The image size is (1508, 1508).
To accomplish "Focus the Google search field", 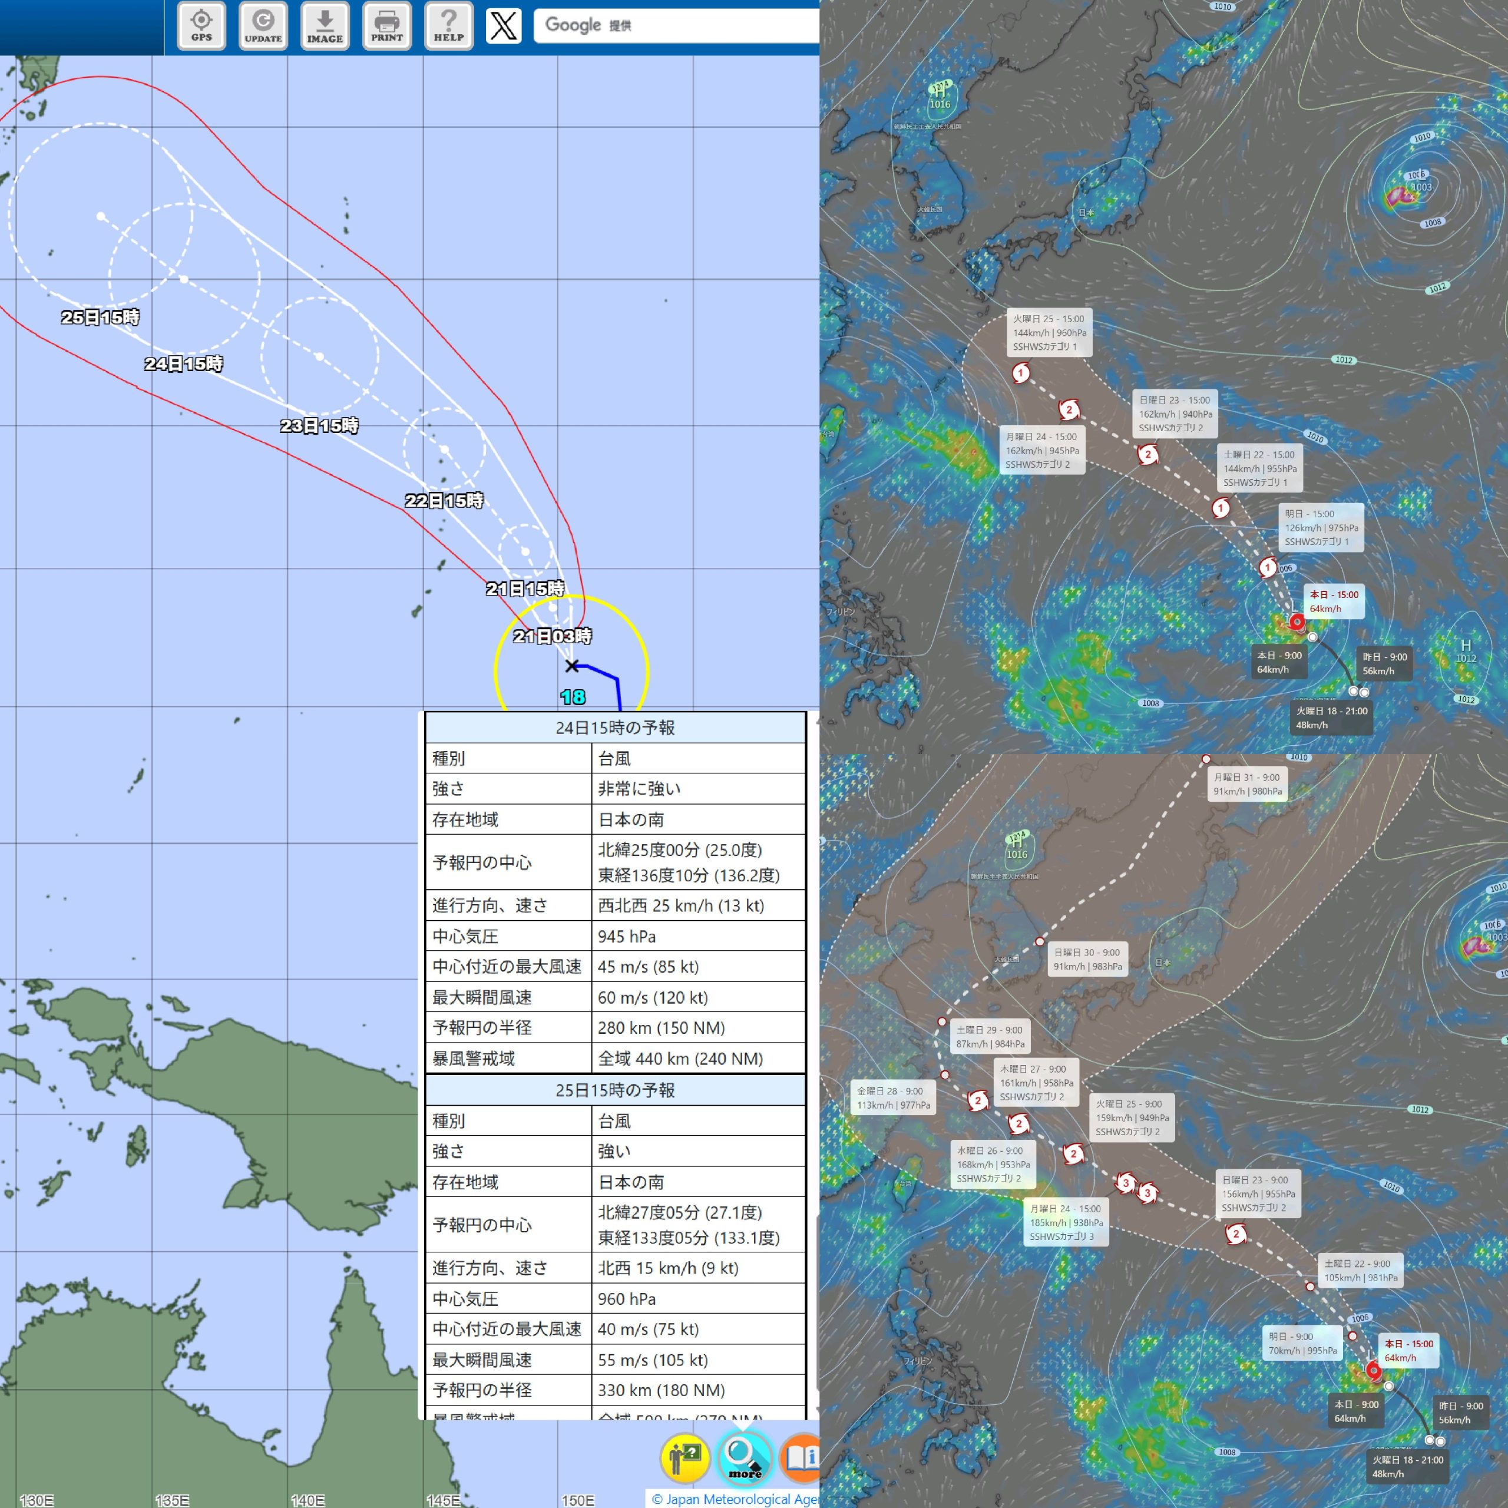I will tap(676, 26).
